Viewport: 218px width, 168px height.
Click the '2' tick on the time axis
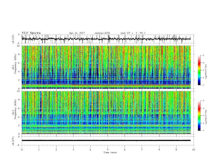coord(56,150)
